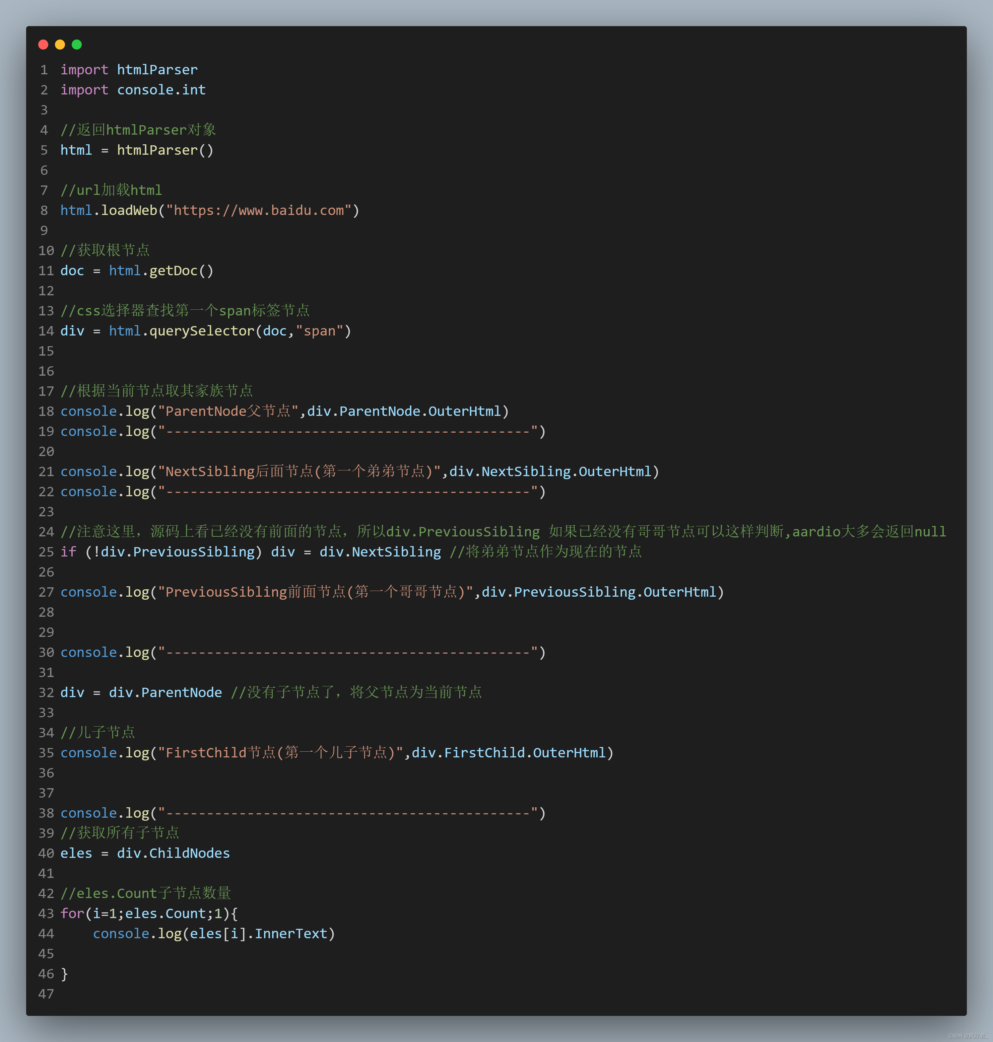Select the comment //获取根节点 on line 10
This screenshot has width=993, height=1042.
105,250
